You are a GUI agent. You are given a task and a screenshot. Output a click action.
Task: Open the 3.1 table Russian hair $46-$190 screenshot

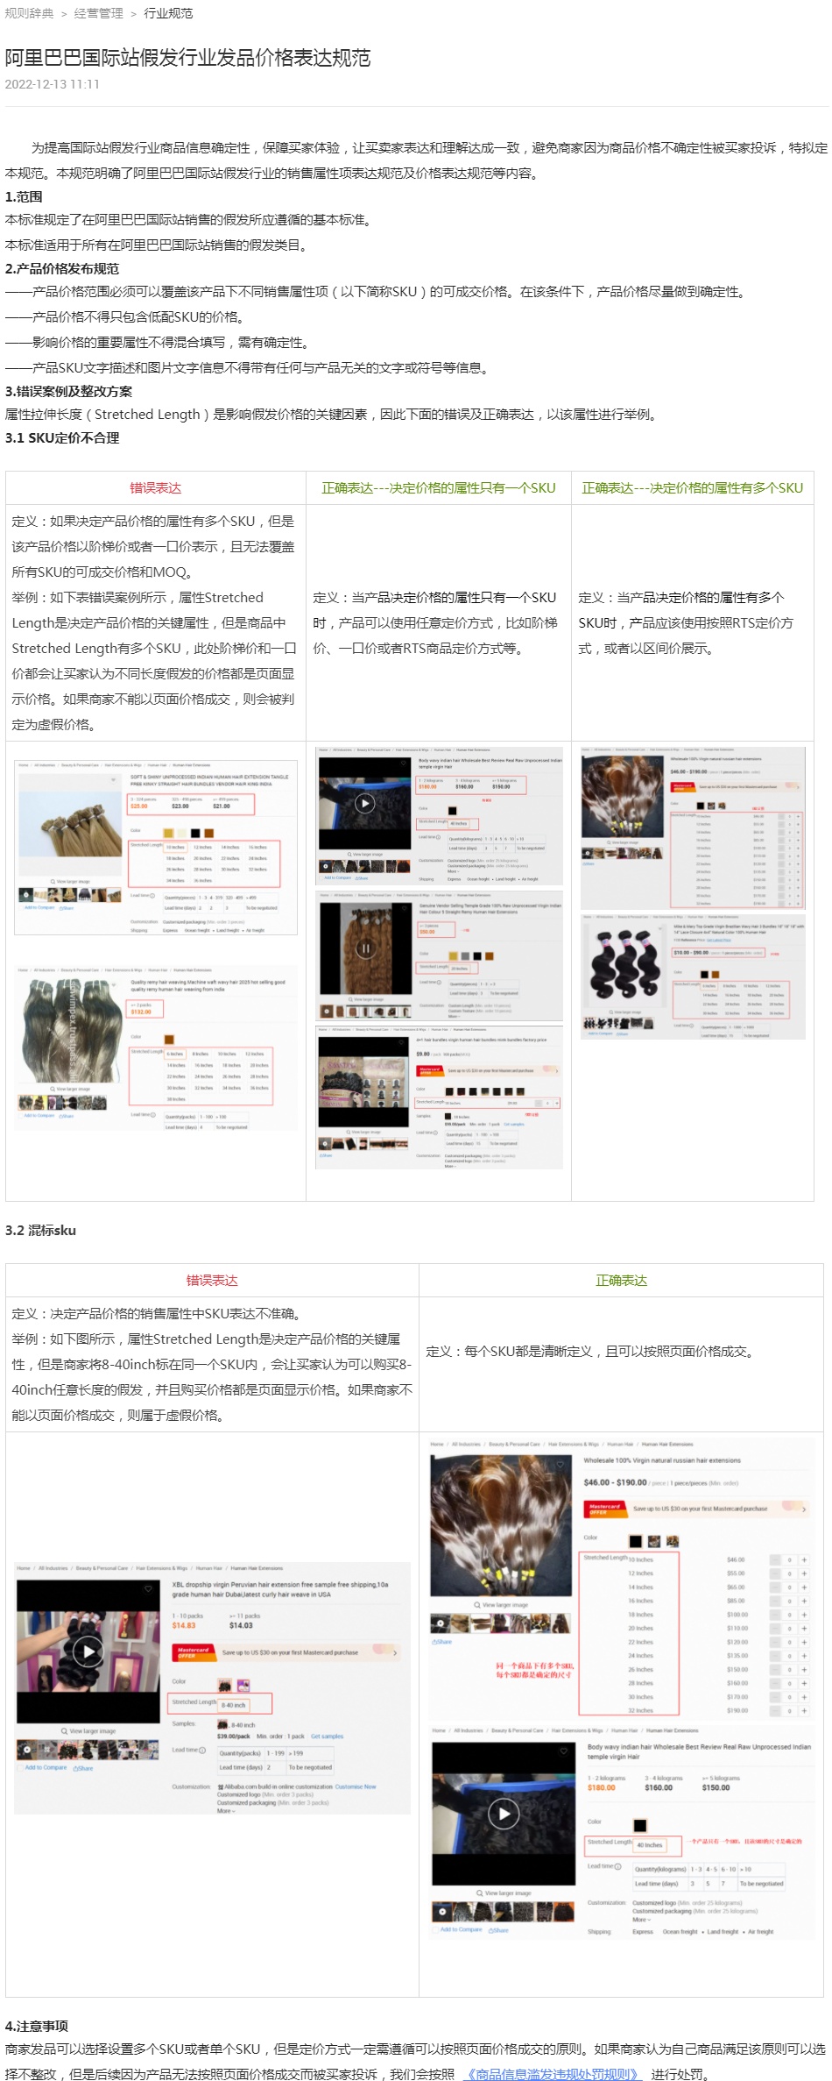point(693,828)
